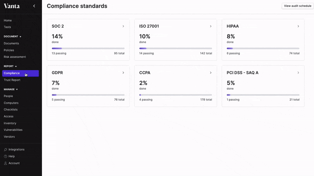Click the Account person icon
The height and width of the screenshot is (176, 314).
(x=5, y=163)
